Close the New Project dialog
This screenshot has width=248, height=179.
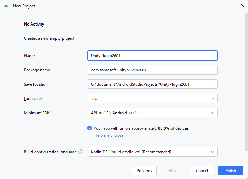[242, 6]
